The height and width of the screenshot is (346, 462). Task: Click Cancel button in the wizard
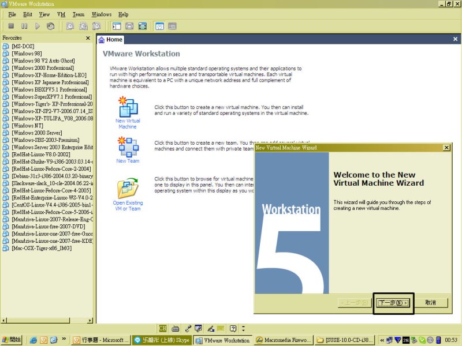pyautogui.click(x=430, y=303)
